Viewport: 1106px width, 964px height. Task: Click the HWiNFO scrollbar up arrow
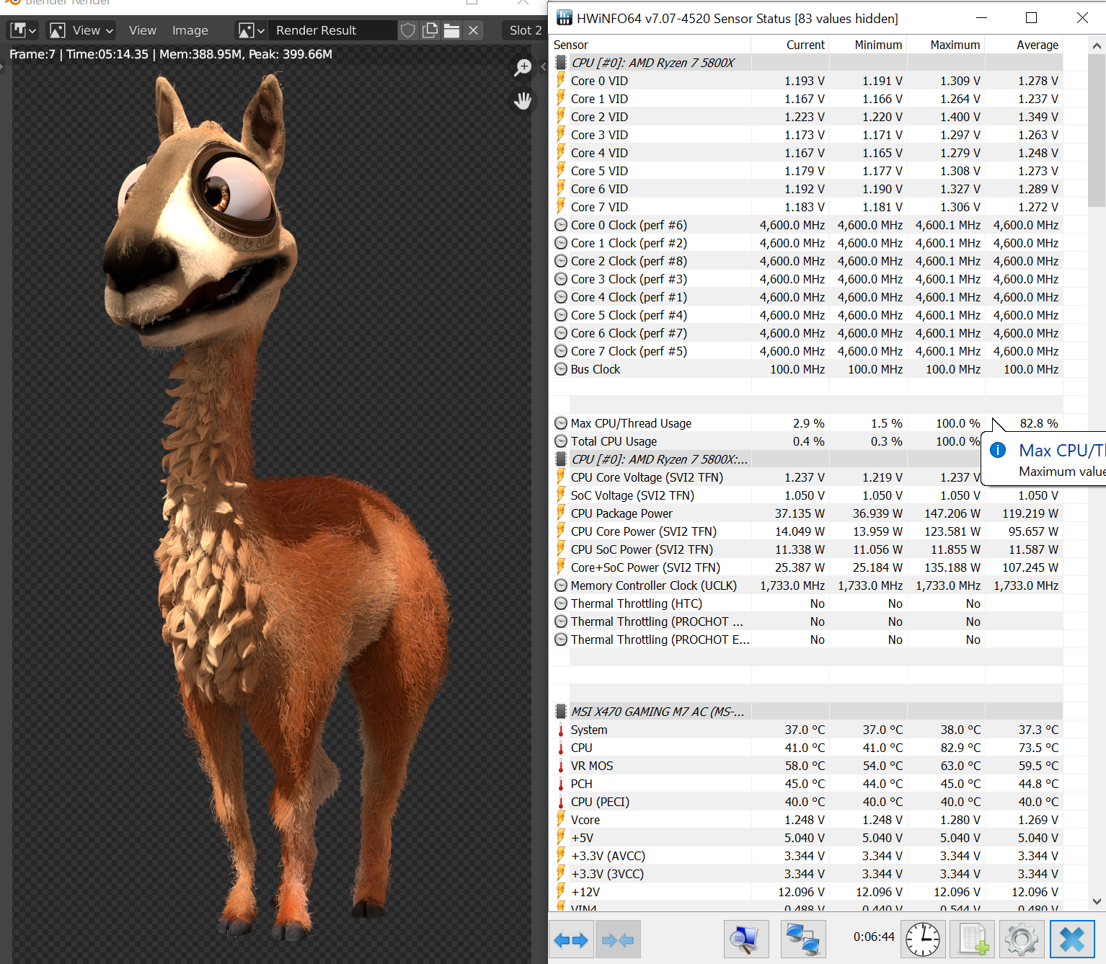tap(1097, 45)
